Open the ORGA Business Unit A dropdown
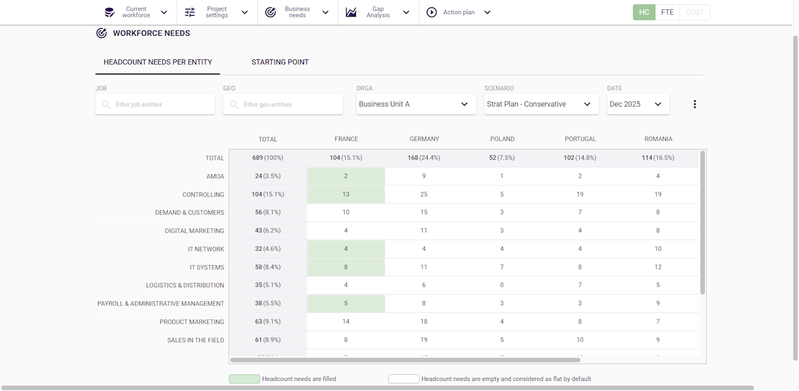Image resolution: width=799 pixels, height=391 pixels. tap(414, 104)
